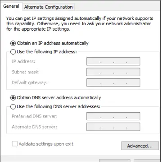Switch to the Alternate Configuration tab
Screen dimensions: 163x164
coord(48,7)
